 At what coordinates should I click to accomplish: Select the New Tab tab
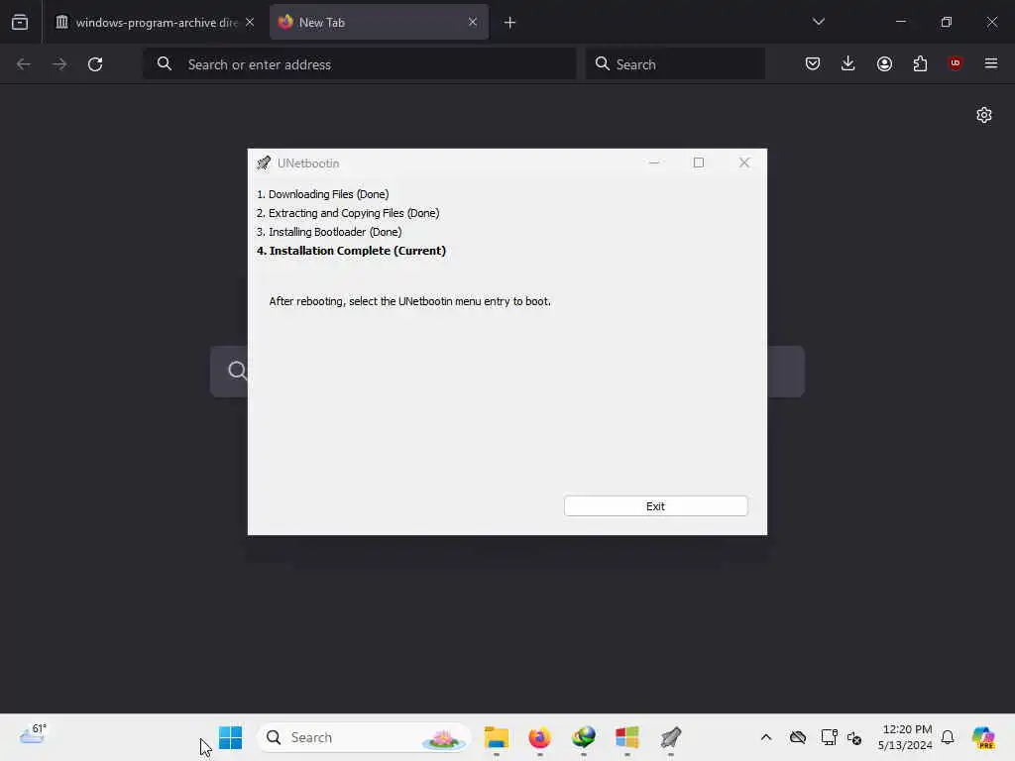(x=379, y=22)
